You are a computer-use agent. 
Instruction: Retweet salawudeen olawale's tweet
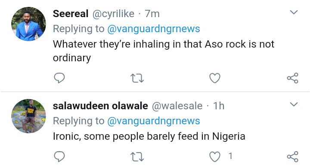(x=137, y=157)
